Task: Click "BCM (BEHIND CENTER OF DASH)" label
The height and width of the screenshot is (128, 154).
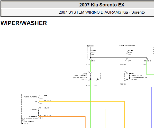Action: [28, 122]
